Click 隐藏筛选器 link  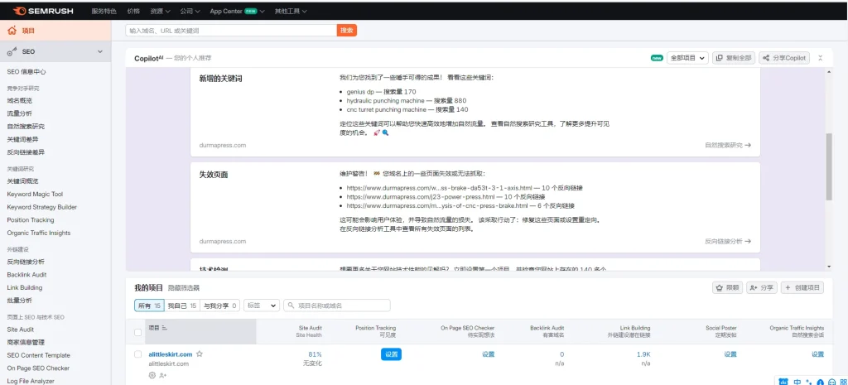pos(183,288)
